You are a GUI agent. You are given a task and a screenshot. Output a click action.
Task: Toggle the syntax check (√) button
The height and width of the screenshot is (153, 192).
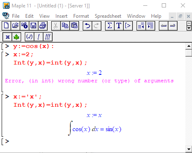(29, 37)
